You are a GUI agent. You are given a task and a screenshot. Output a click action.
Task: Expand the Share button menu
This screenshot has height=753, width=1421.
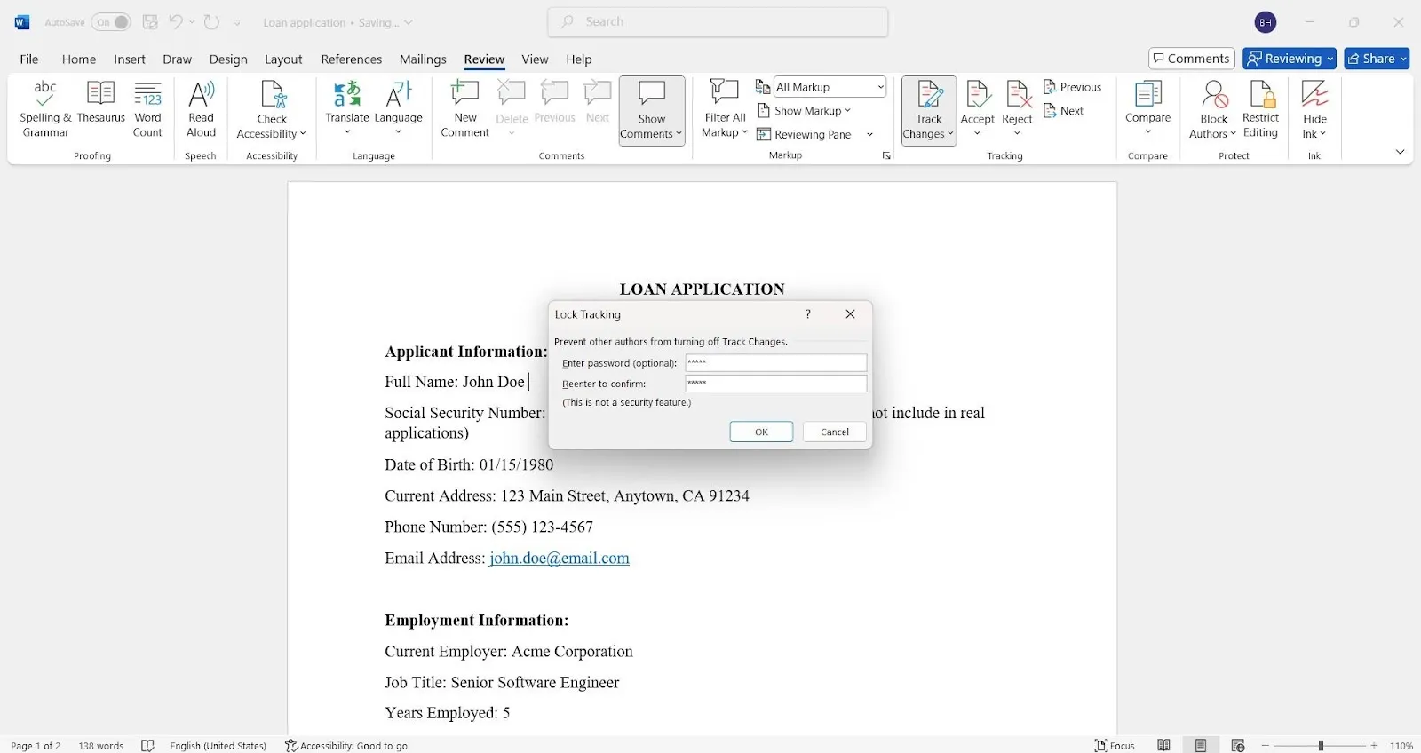pyautogui.click(x=1403, y=59)
